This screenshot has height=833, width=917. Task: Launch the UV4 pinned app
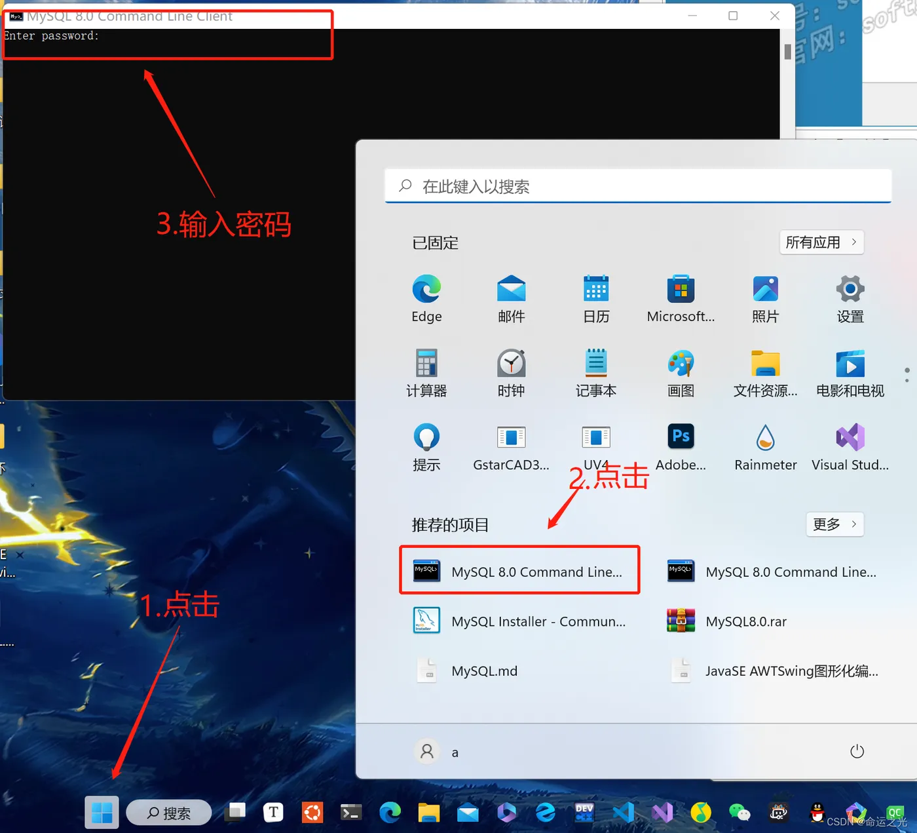coord(596,447)
